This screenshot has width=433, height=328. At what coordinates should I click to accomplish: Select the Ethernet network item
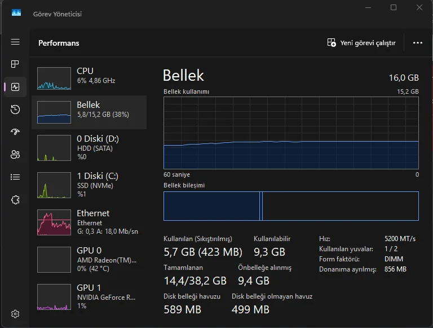tap(89, 222)
